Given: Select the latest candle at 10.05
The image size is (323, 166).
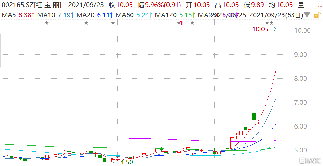Looking at the screenshot, I should 276,30.
